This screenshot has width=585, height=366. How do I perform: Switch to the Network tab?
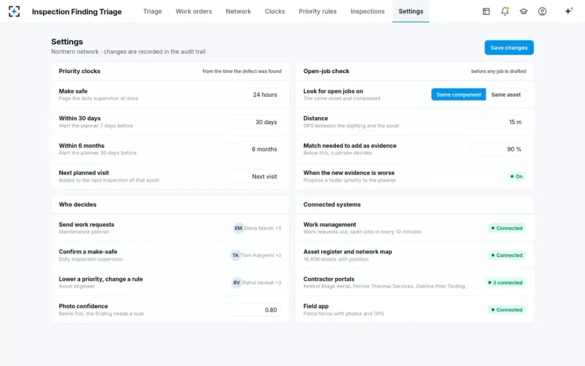(238, 11)
